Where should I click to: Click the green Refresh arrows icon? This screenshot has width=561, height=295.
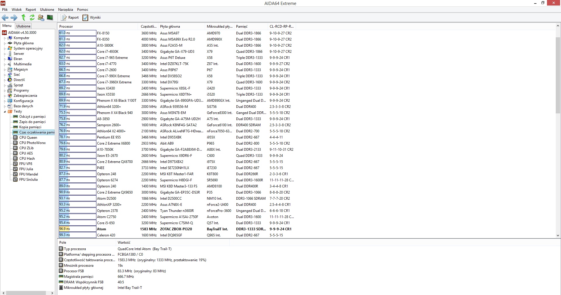[32, 17]
